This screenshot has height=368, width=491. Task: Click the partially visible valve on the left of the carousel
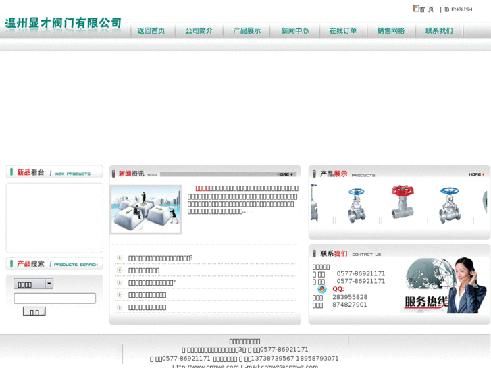[x=315, y=203]
